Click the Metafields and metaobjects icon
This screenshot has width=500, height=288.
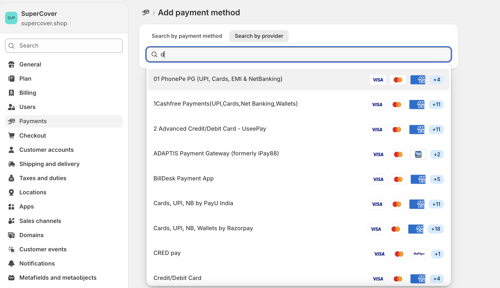[11, 278]
